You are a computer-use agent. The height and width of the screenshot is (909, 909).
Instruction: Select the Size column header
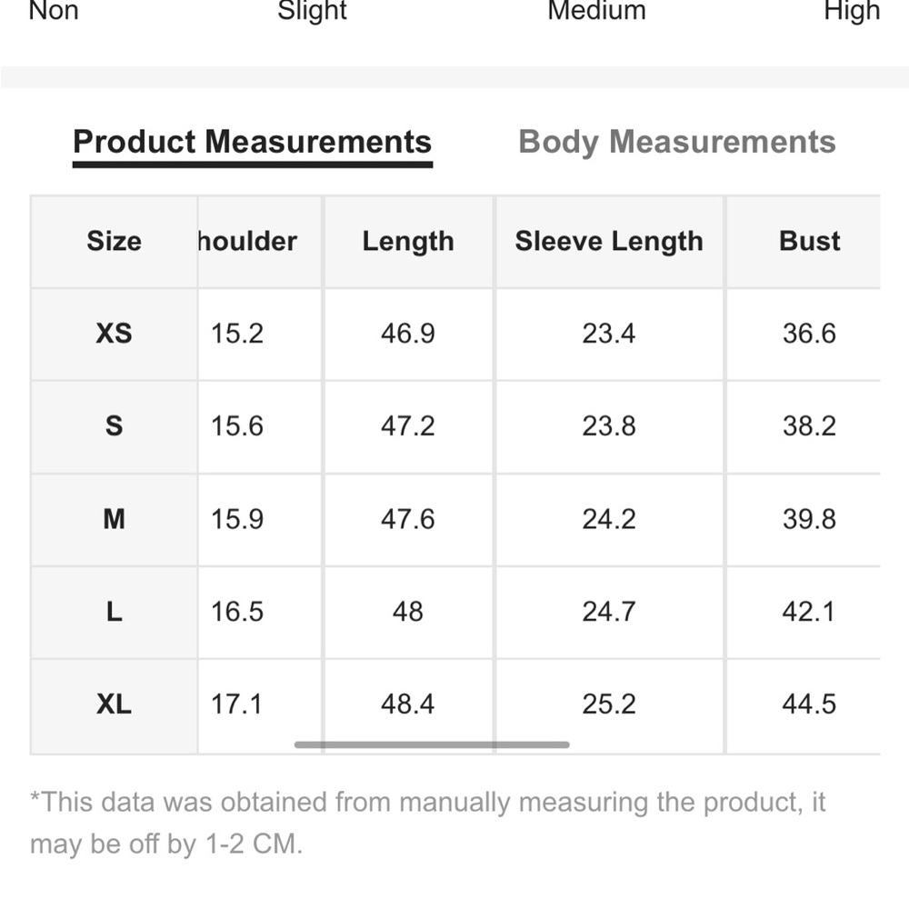114,241
